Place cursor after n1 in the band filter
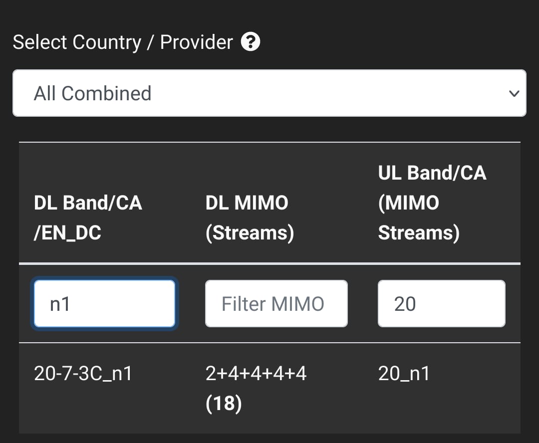 71,304
